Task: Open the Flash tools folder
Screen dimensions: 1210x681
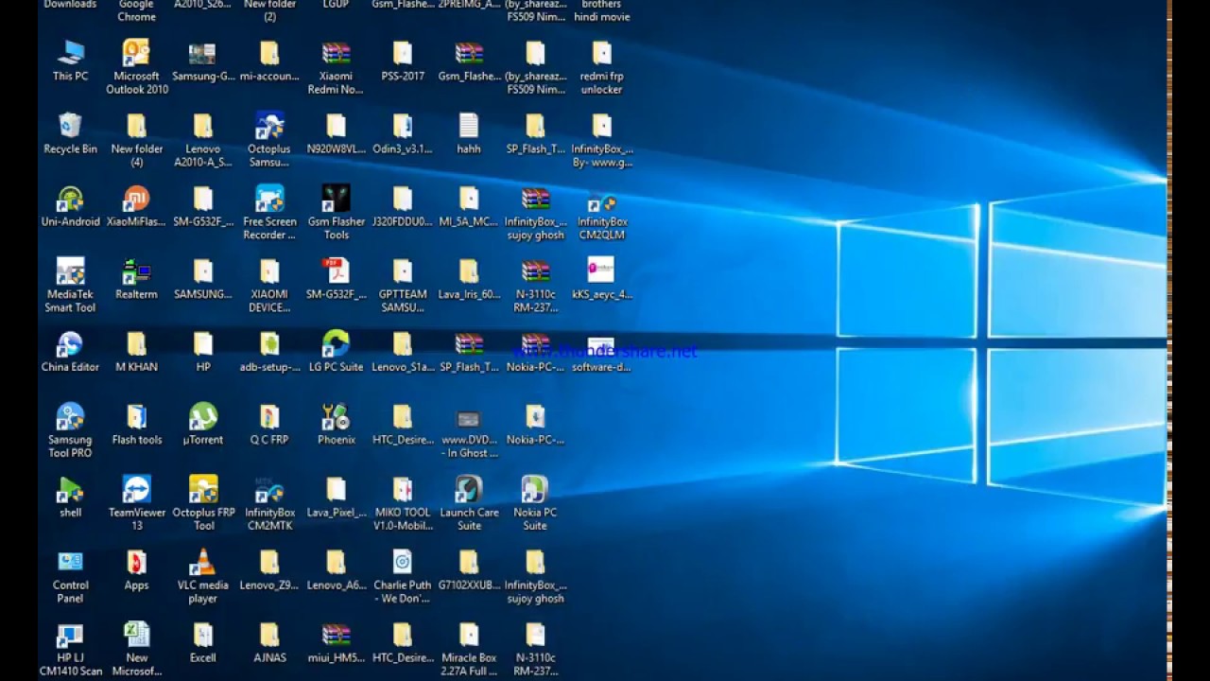Action: coord(137,425)
